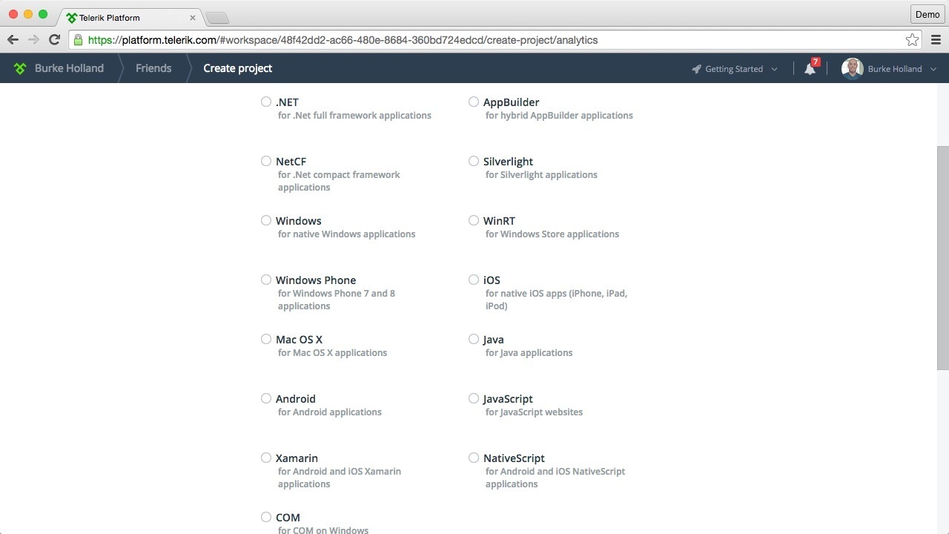Bookmark the page with the star icon
Viewport: 949px width, 534px height.
(912, 40)
